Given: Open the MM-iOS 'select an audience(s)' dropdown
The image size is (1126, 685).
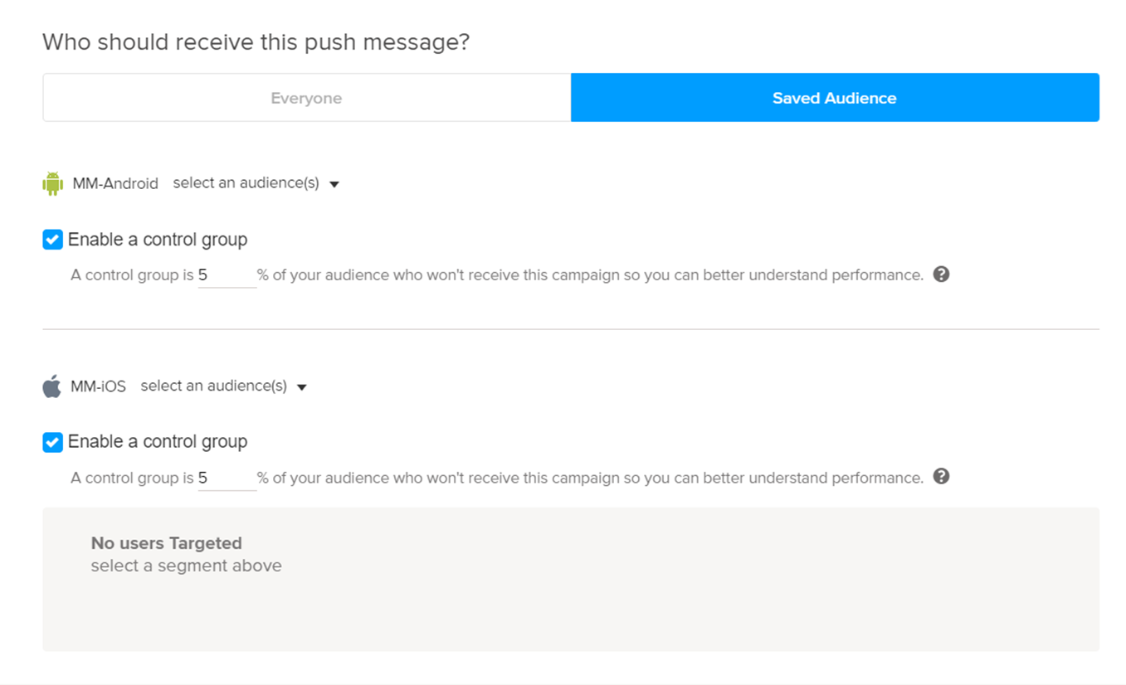Looking at the screenshot, I should click(x=213, y=386).
